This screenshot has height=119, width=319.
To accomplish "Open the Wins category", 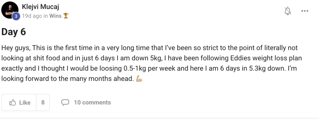I will coord(55,16).
